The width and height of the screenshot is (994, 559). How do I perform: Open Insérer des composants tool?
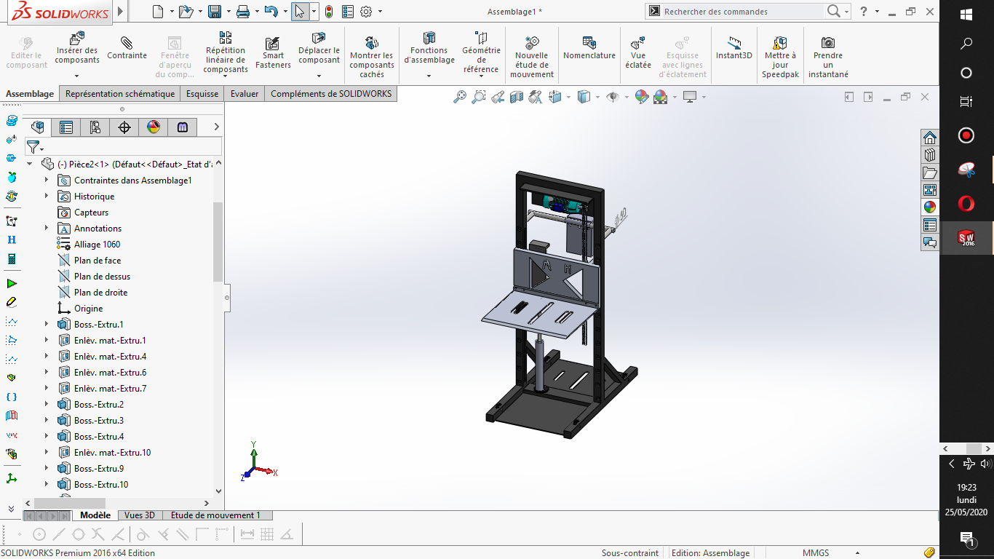click(76, 39)
